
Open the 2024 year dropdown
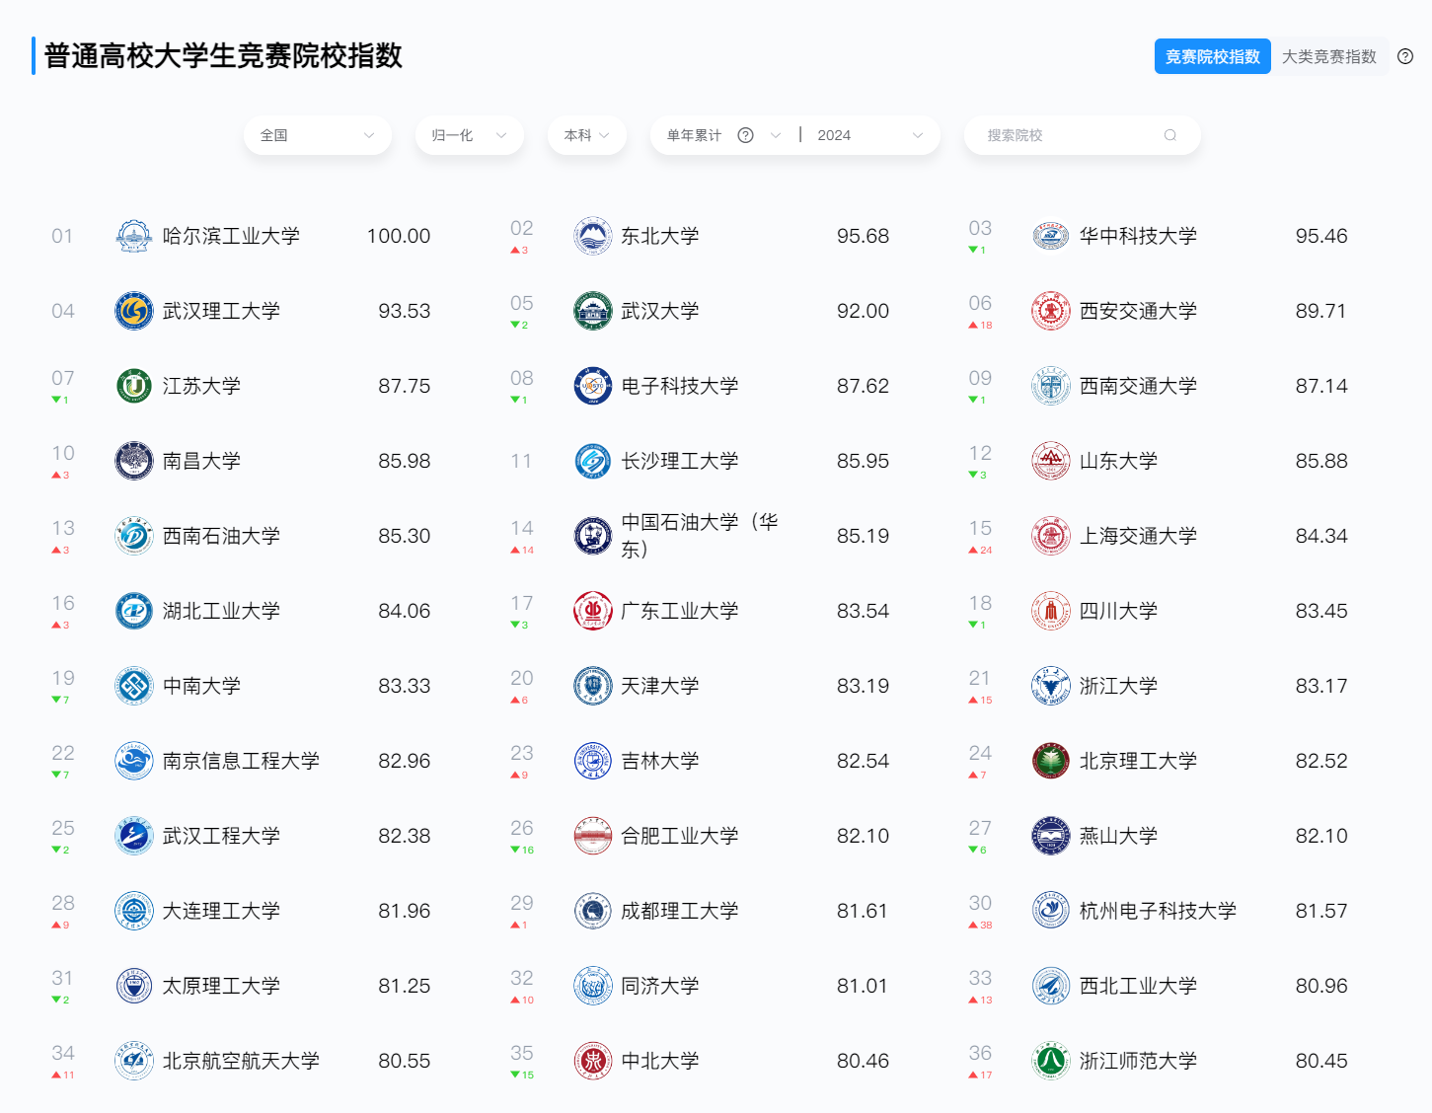869,135
